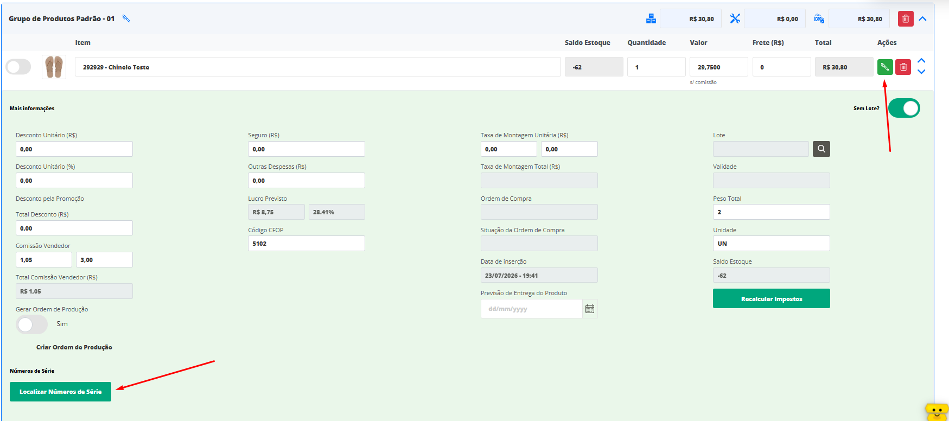
Task: Click the first Taxa de Montagem Unitária field
Action: coord(509,149)
